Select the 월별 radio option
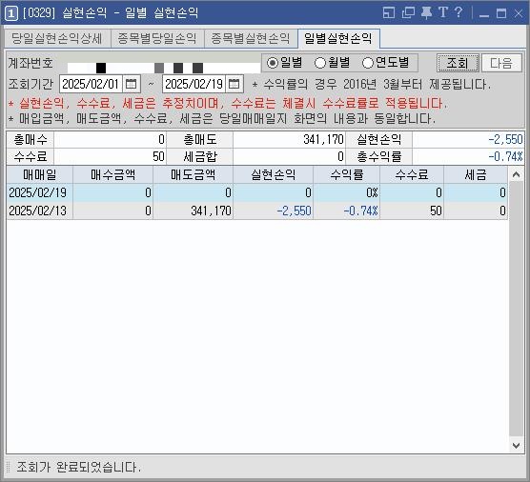Image resolution: width=530 pixels, height=482 pixels. pyautogui.click(x=332, y=63)
